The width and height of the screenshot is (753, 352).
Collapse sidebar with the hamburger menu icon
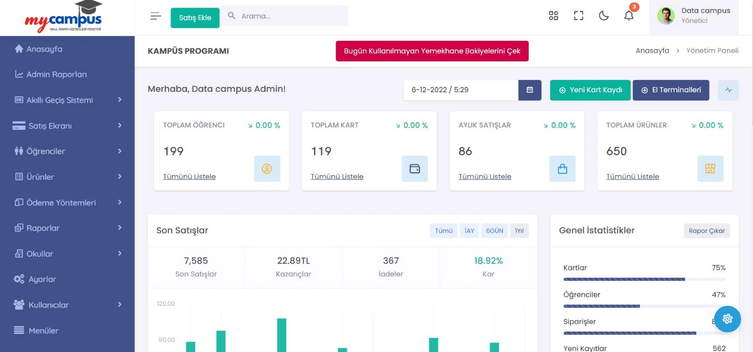(156, 16)
